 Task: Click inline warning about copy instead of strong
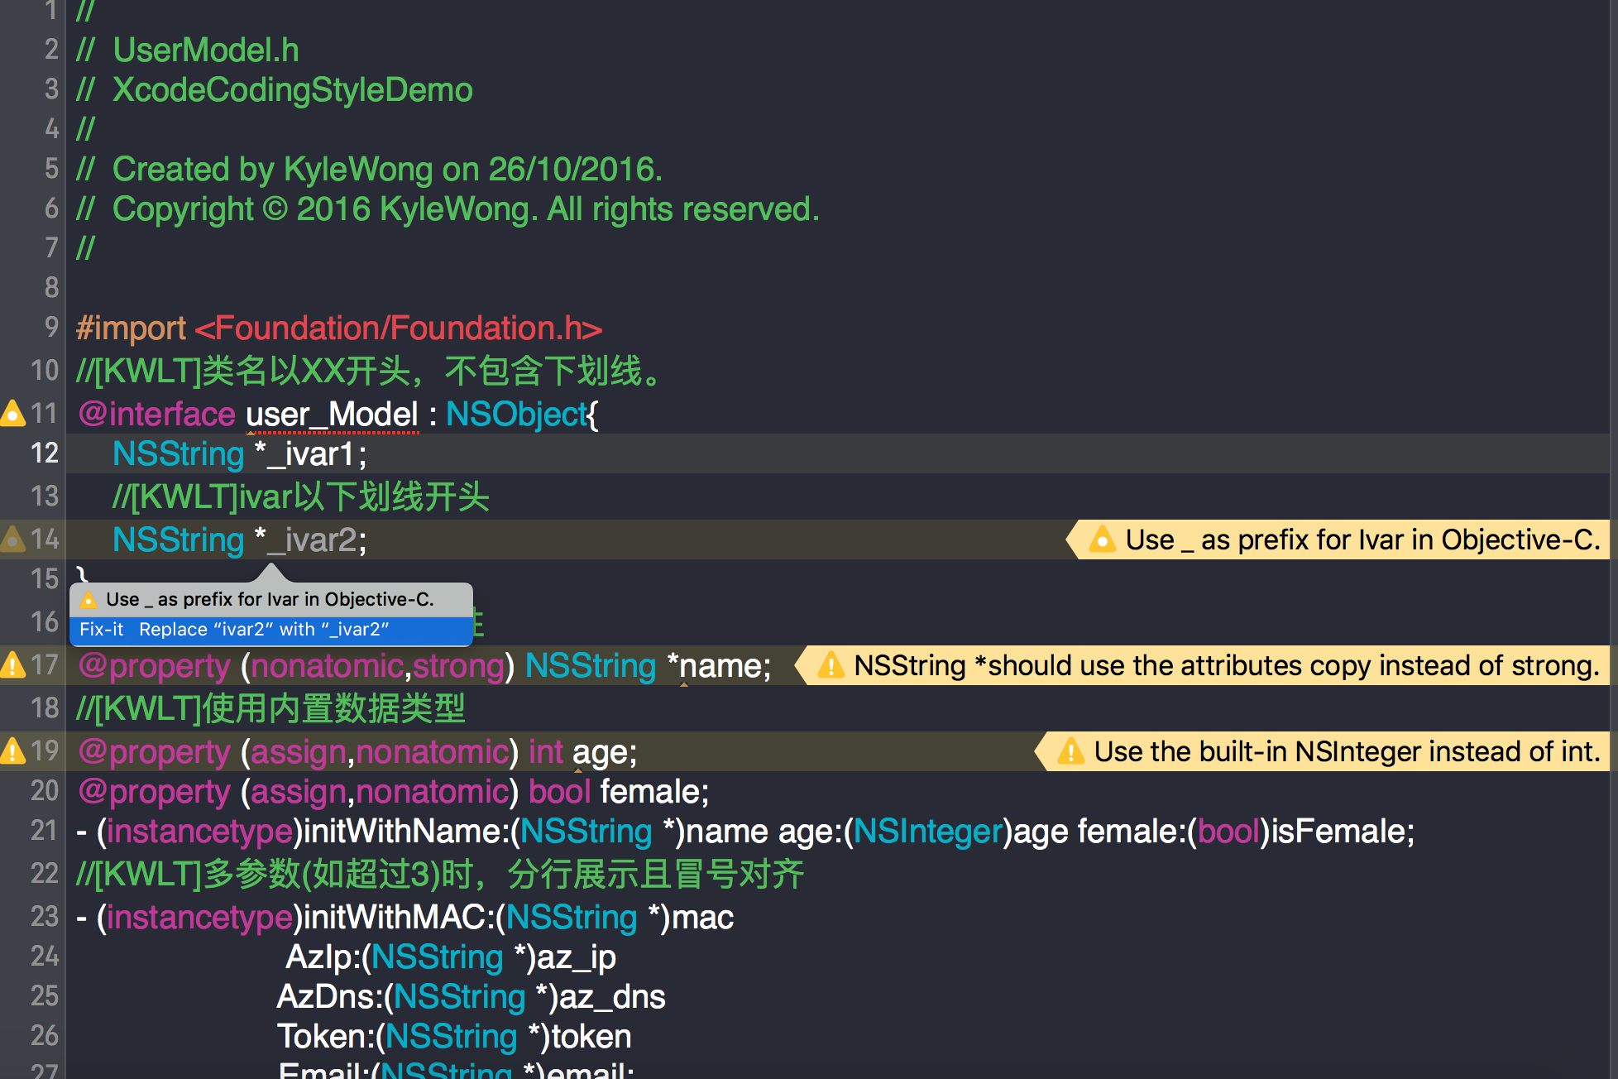pos(1226,665)
